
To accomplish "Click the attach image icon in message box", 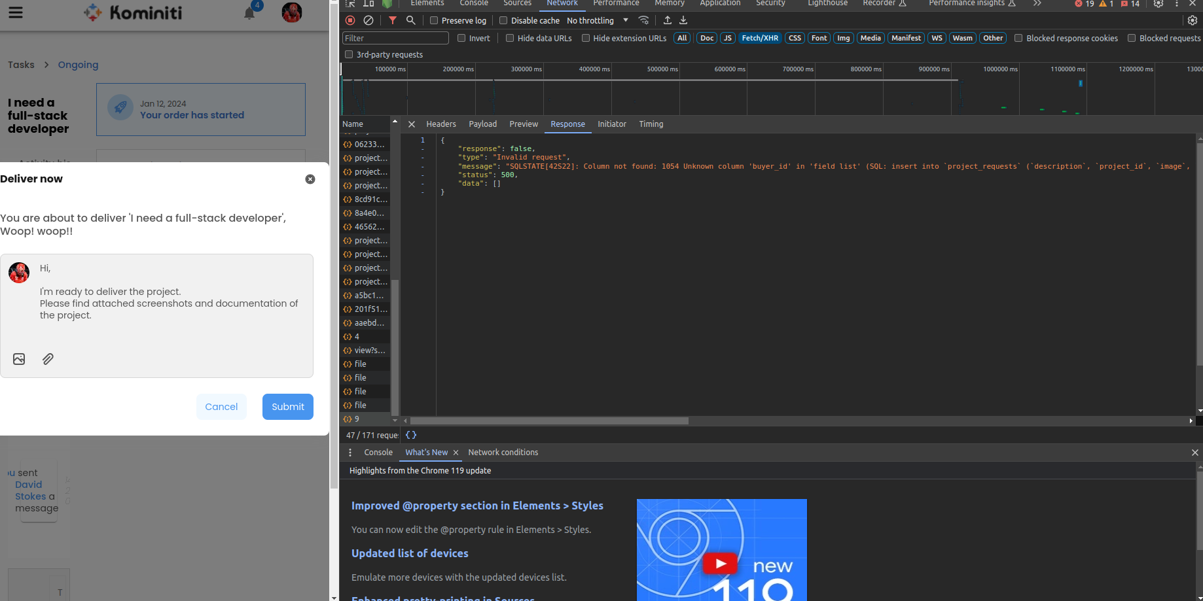I will (19, 359).
